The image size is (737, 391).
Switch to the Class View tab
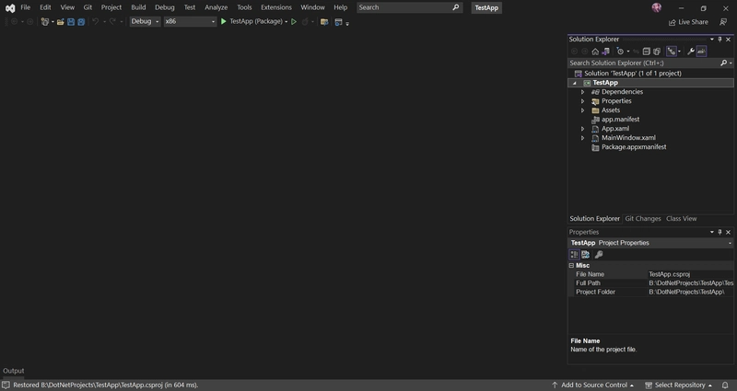pos(681,219)
